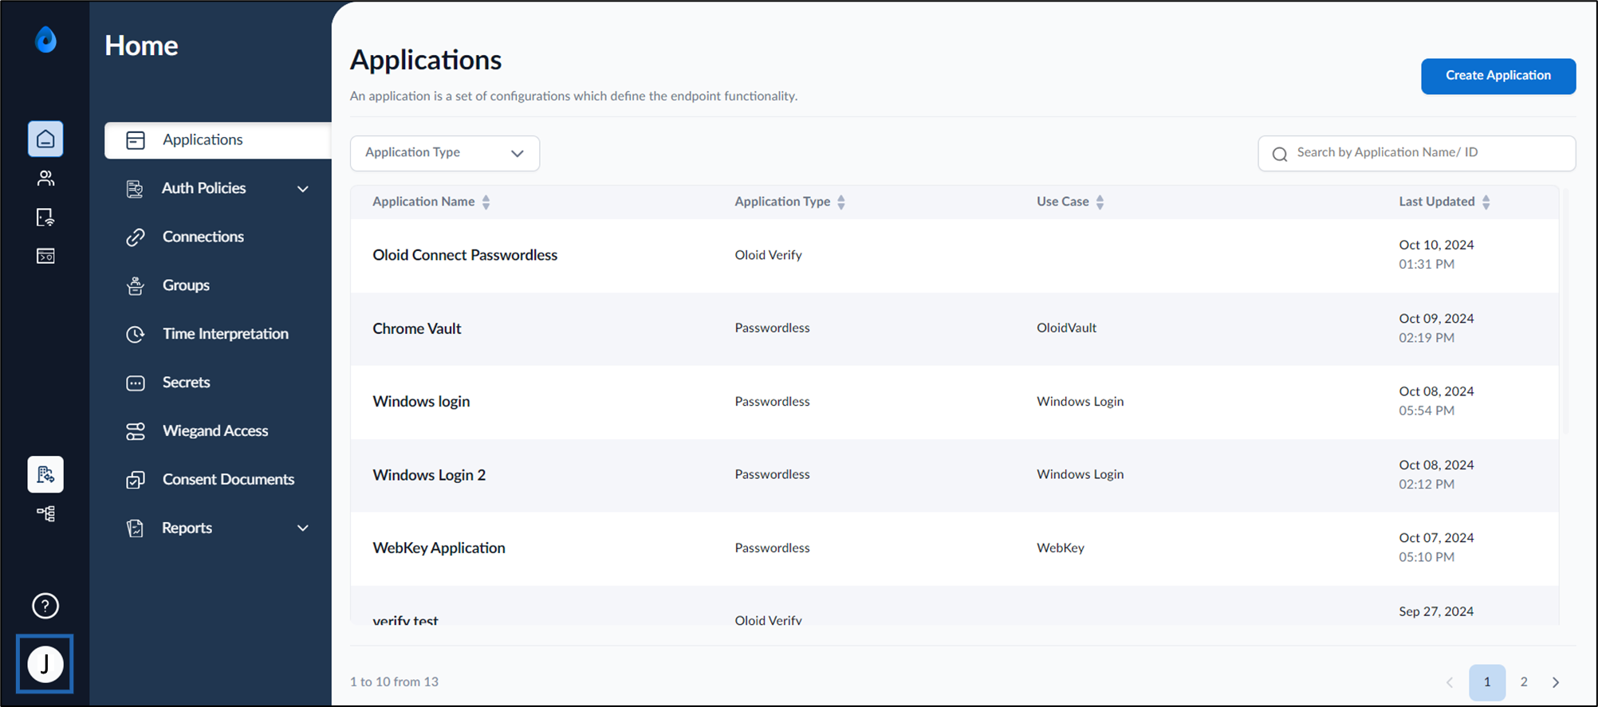Click Oct 07, 2024 date cell
Image resolution: width=1598 pixels, height=707 pixels.
1436,538
